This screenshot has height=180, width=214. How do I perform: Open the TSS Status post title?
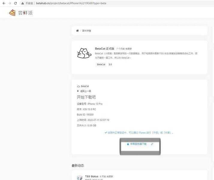point(91,176)
